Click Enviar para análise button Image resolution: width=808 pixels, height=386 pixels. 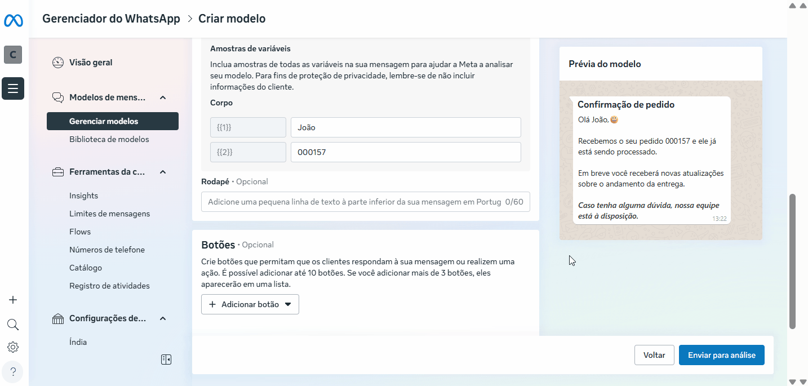pos(721,355)
